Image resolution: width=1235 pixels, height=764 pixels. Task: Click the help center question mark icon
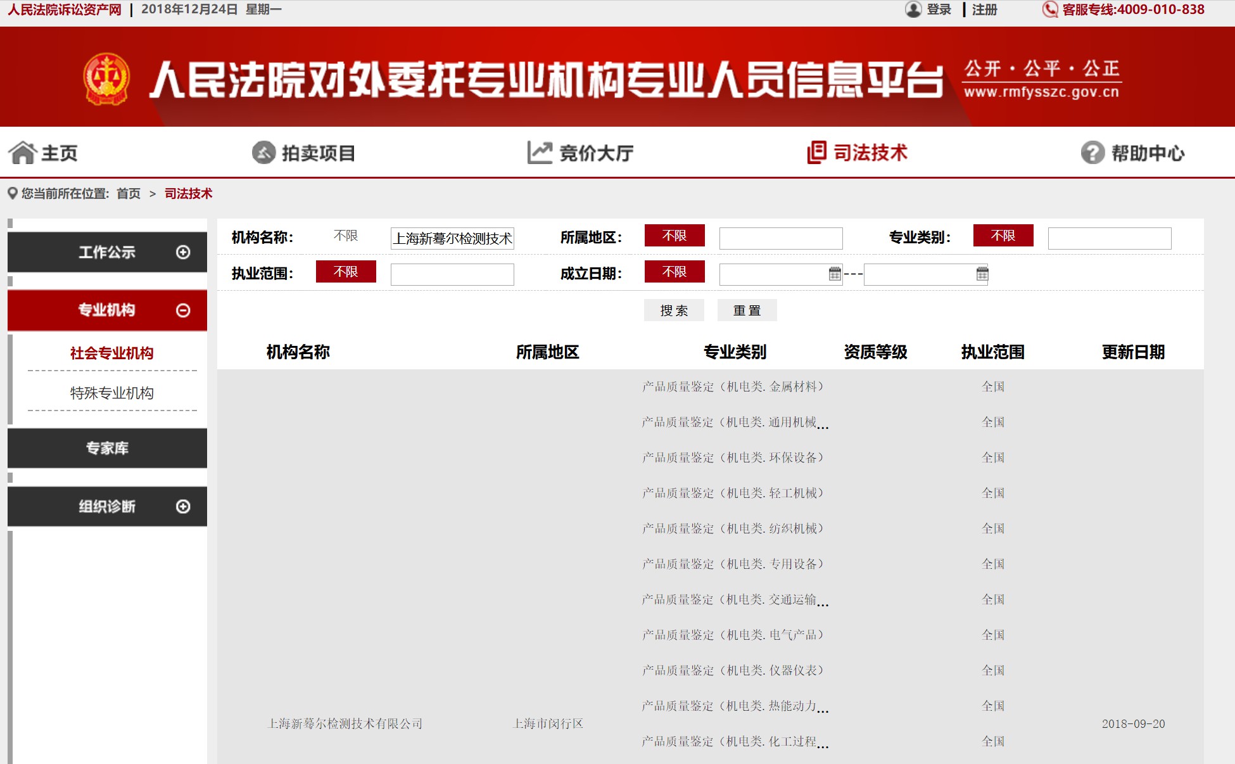(x=1092, y=153)
